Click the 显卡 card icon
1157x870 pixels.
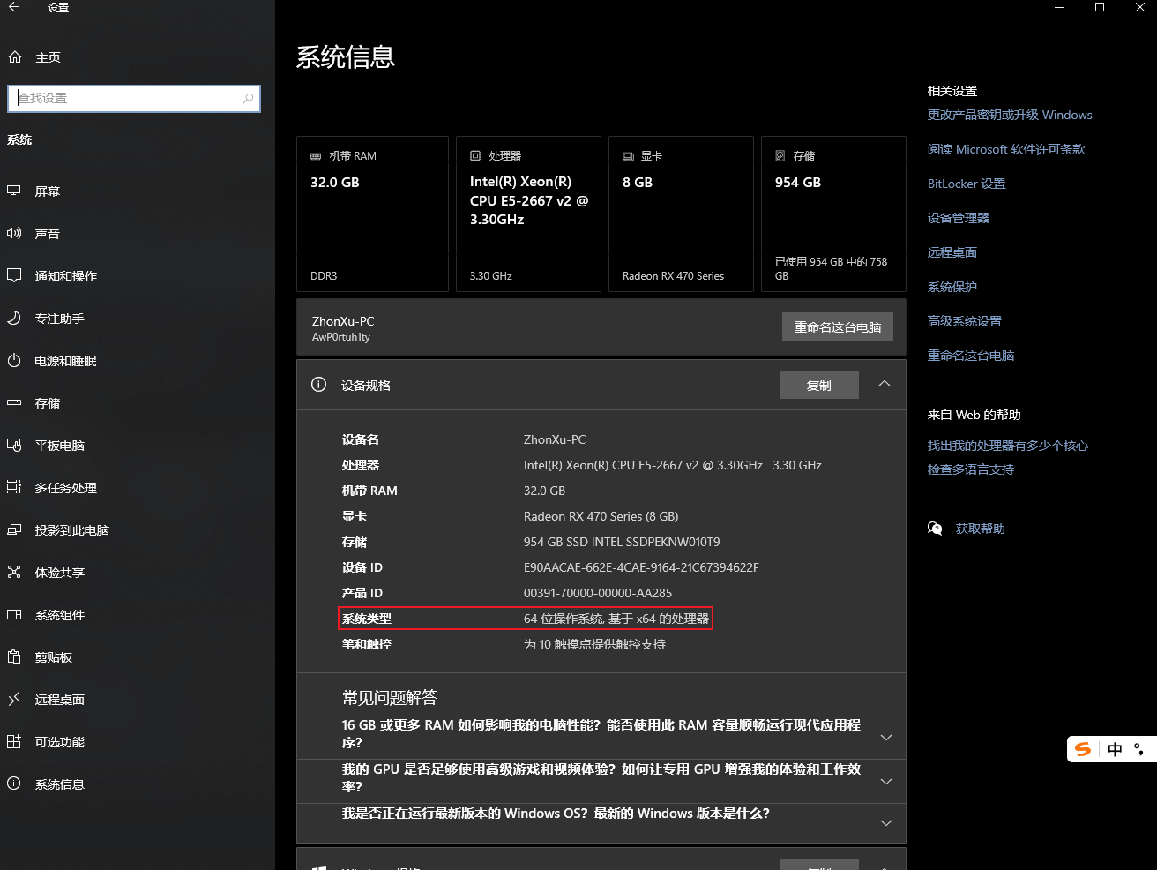tap(628, 156)
